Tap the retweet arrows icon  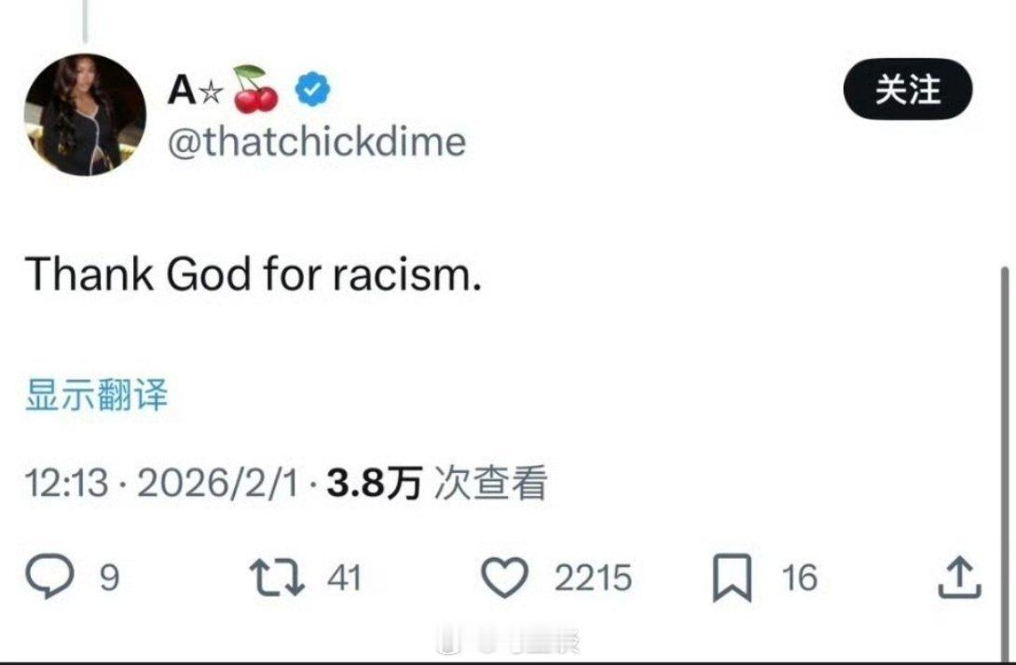point(279,578)
